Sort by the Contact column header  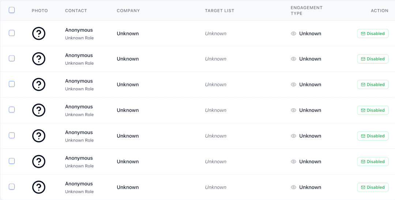click(76, 11)
